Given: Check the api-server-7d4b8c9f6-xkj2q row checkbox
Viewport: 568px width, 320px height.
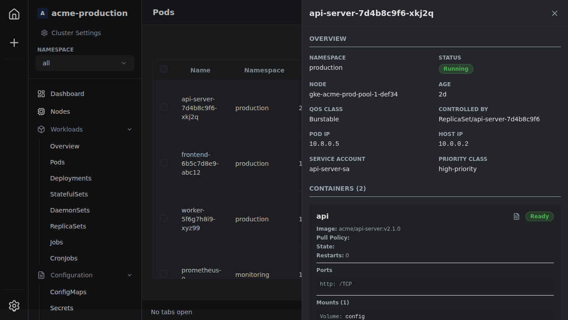Looking at the screenshot, I should (x=164, y=107).
